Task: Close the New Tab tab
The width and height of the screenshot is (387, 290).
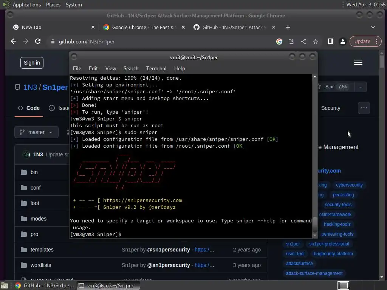Action: coord(93,27)
